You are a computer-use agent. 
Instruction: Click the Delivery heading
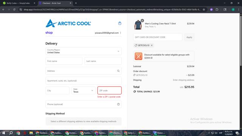[x=51, y=43]
